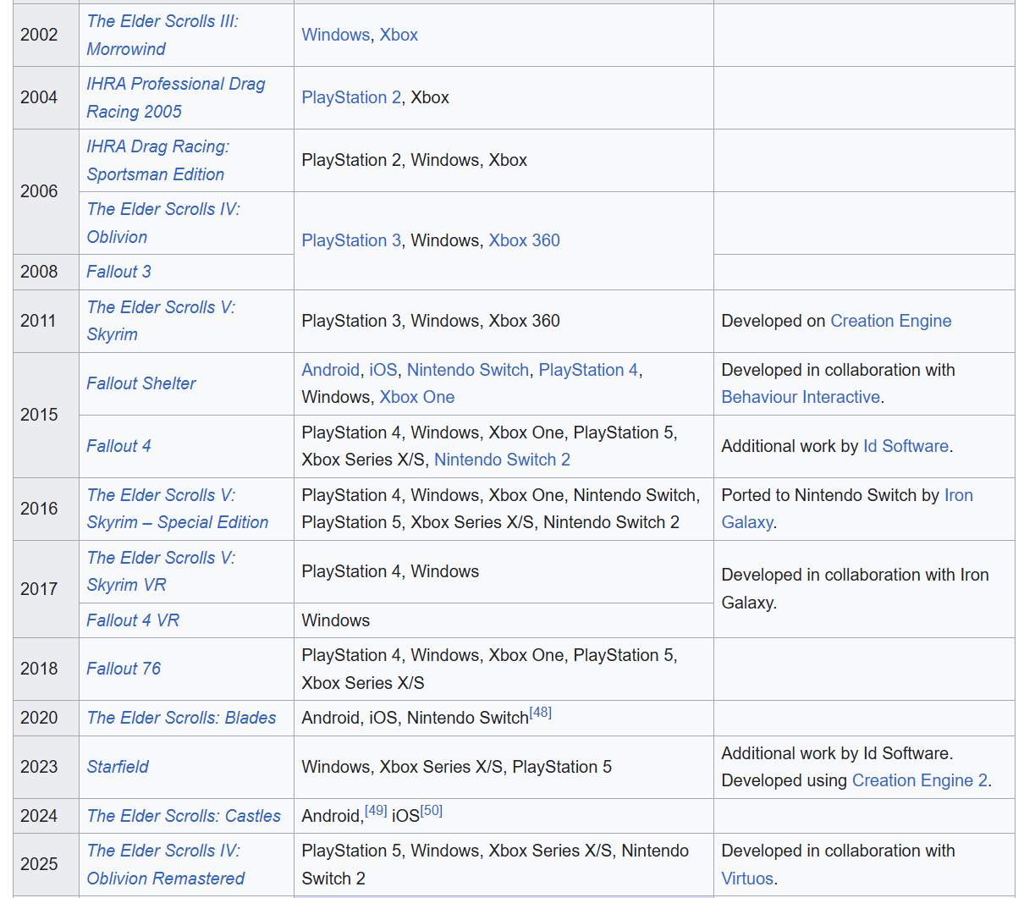The height and width of the screenshot is (898, 1024).
Task: Select the 2011 year cell
Action: click(x=46, y=321)
